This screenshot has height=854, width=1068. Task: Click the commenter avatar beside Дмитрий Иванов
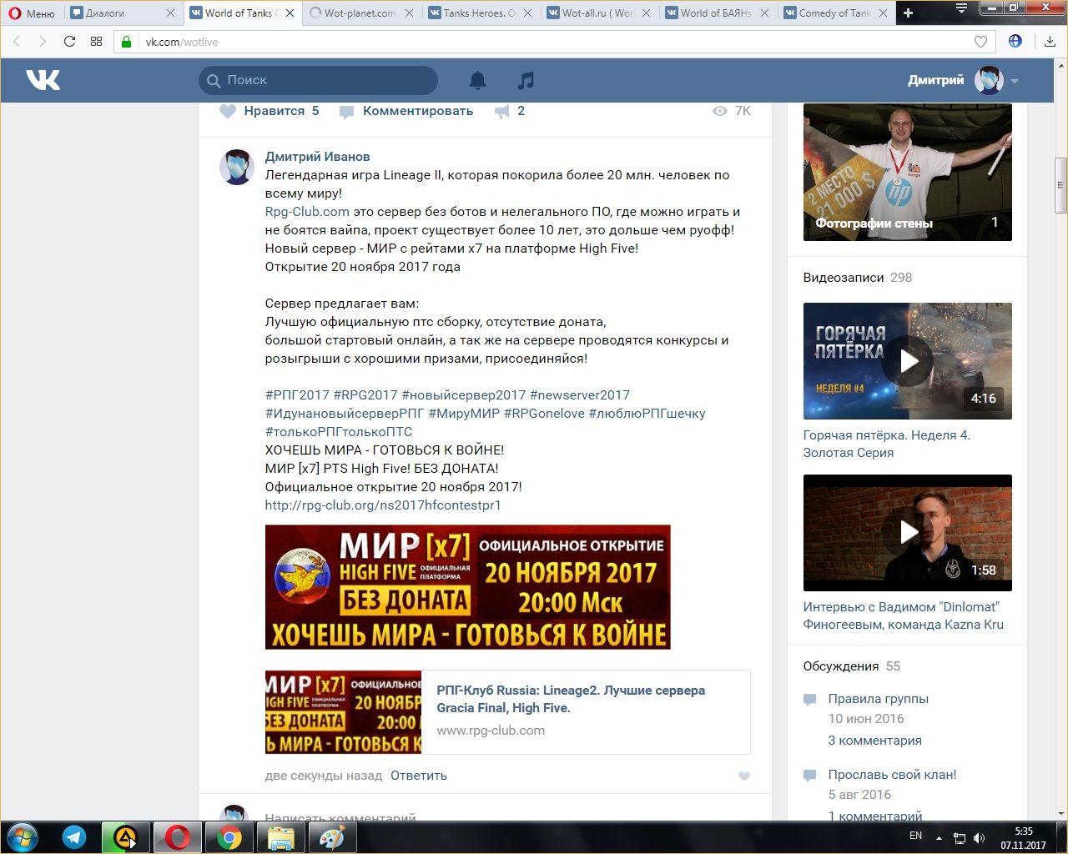point(237,168)
